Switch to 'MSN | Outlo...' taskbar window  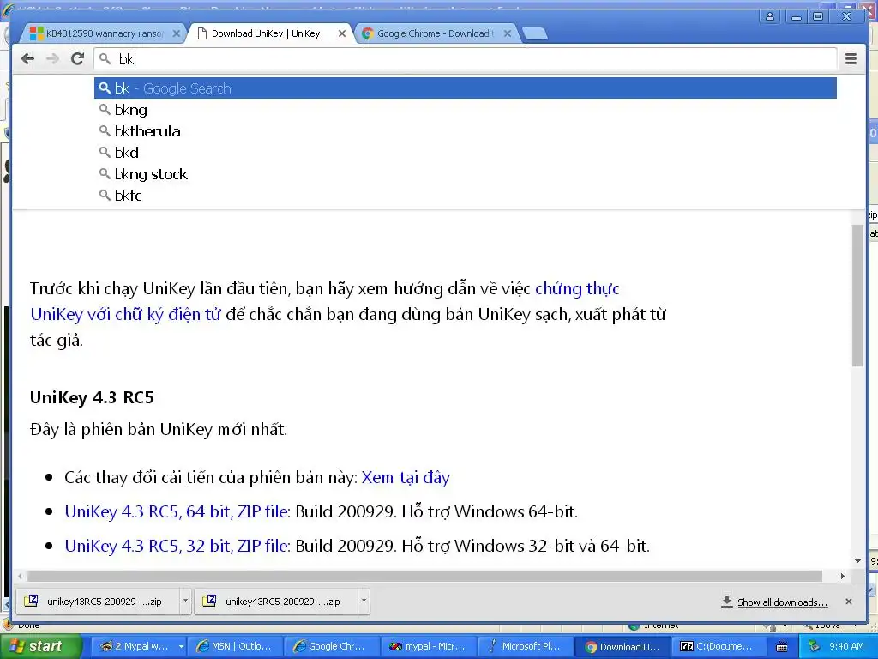234,647
